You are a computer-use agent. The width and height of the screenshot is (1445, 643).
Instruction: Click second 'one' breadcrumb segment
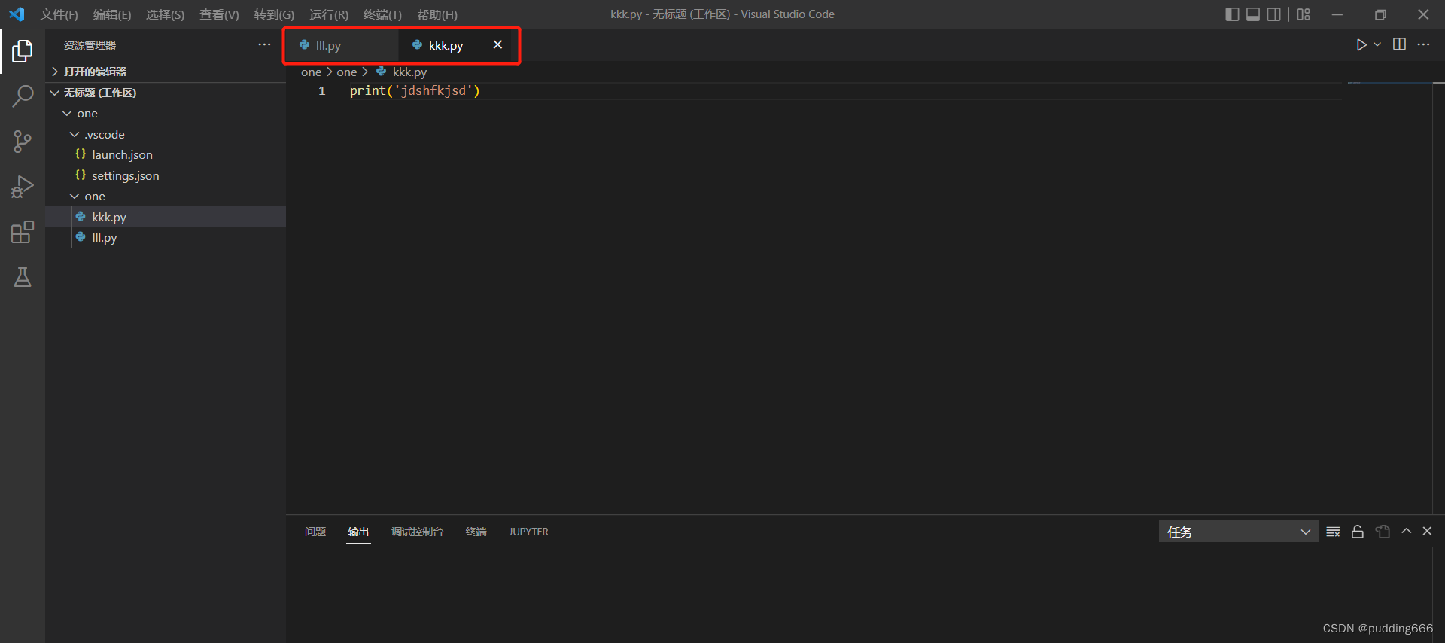346,72
